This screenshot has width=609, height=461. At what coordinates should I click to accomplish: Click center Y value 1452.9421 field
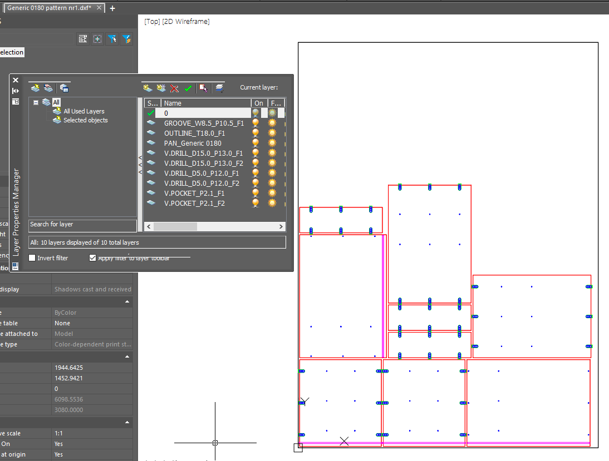coord(92,378)
